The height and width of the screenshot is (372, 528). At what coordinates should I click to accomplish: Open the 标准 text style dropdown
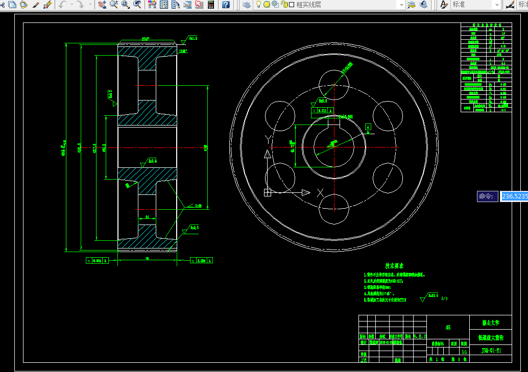pyautogui.click(x=497, y=5)
